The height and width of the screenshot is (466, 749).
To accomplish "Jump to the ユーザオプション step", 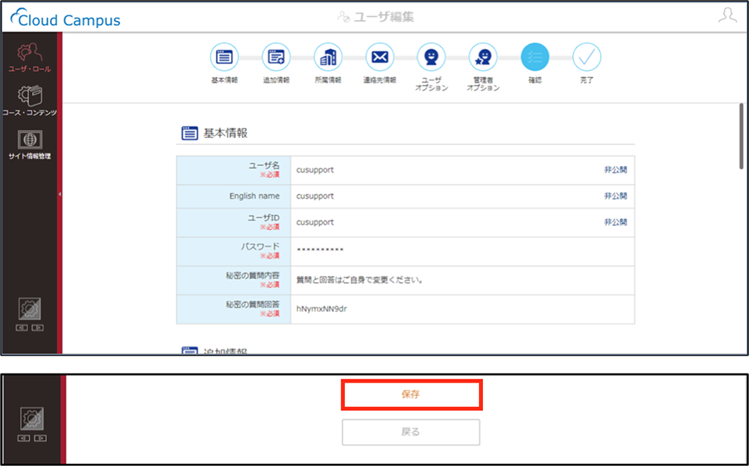I will tap(431, 57).
